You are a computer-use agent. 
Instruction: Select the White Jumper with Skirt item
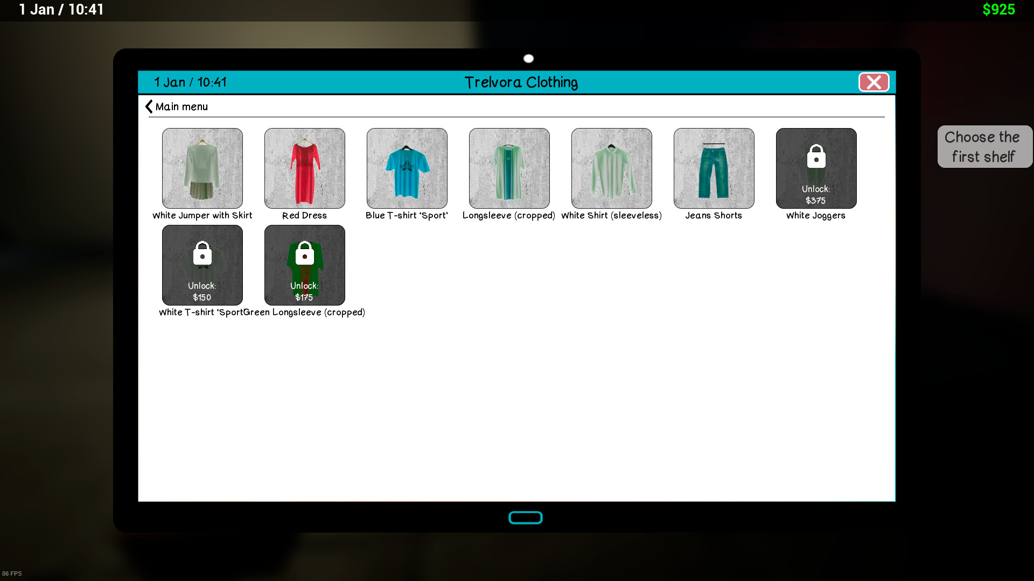tap(202, 168)
